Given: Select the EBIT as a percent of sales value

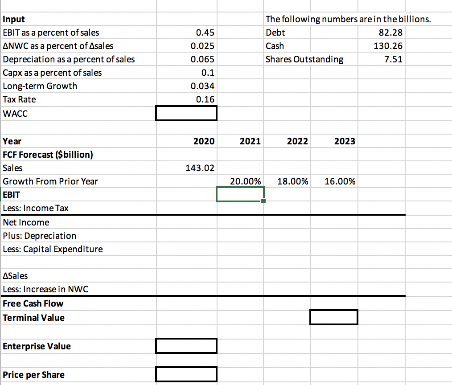Looking at the screenshot, I should point(186,32).
